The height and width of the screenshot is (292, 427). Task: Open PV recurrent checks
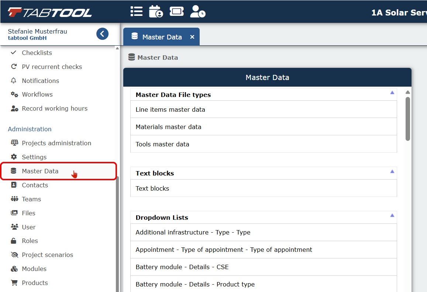point(52,67)
